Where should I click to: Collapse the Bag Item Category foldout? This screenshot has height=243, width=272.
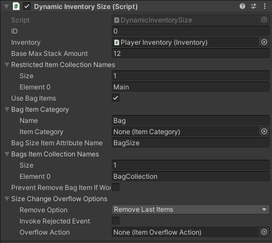(x=7, y=109)
